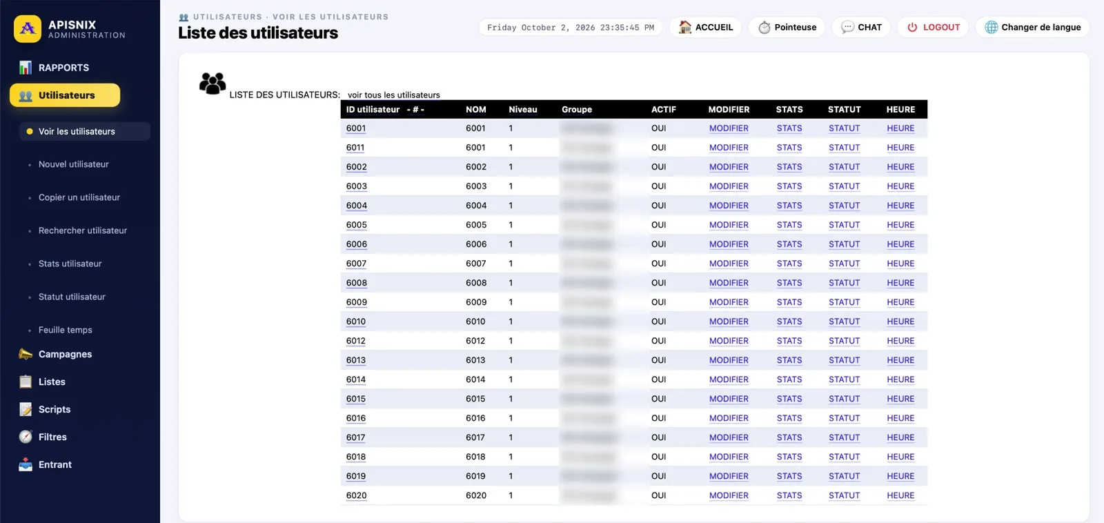Viewport: 1104px width, 523px height.
Task: Open Rechercher utilisateur
Action: tap(83, 230)
